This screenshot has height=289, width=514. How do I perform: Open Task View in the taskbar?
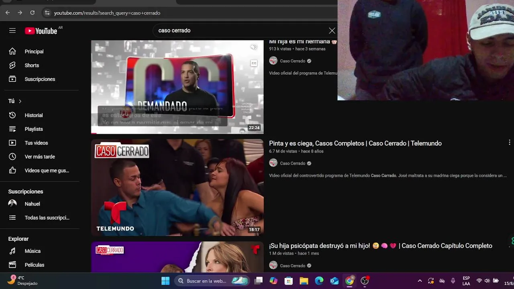pyautogui.click(x=259, y=281)
